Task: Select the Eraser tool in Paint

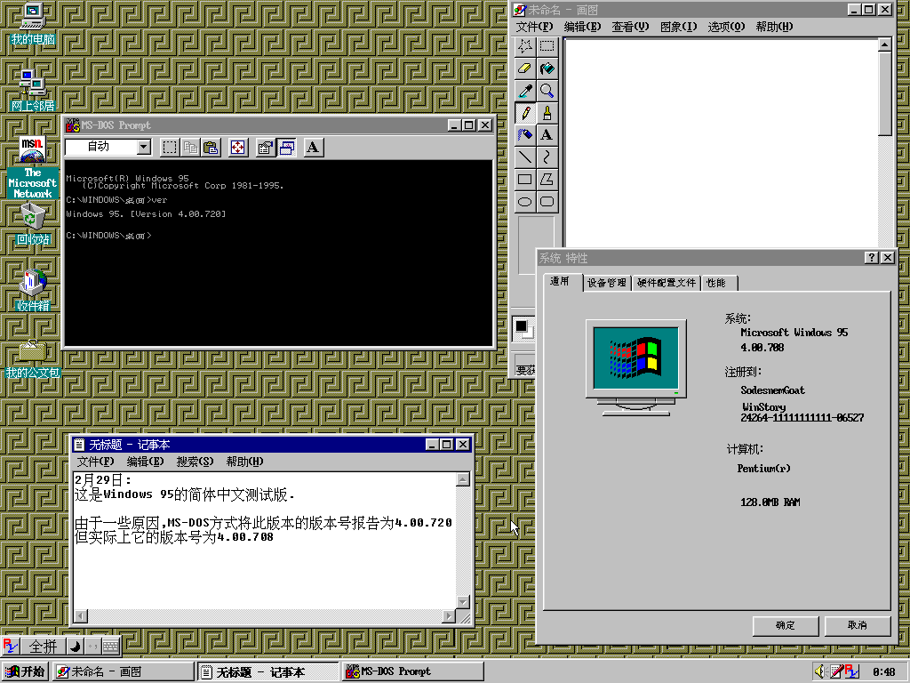Action: pyautogui.click(x=525, y=68)
